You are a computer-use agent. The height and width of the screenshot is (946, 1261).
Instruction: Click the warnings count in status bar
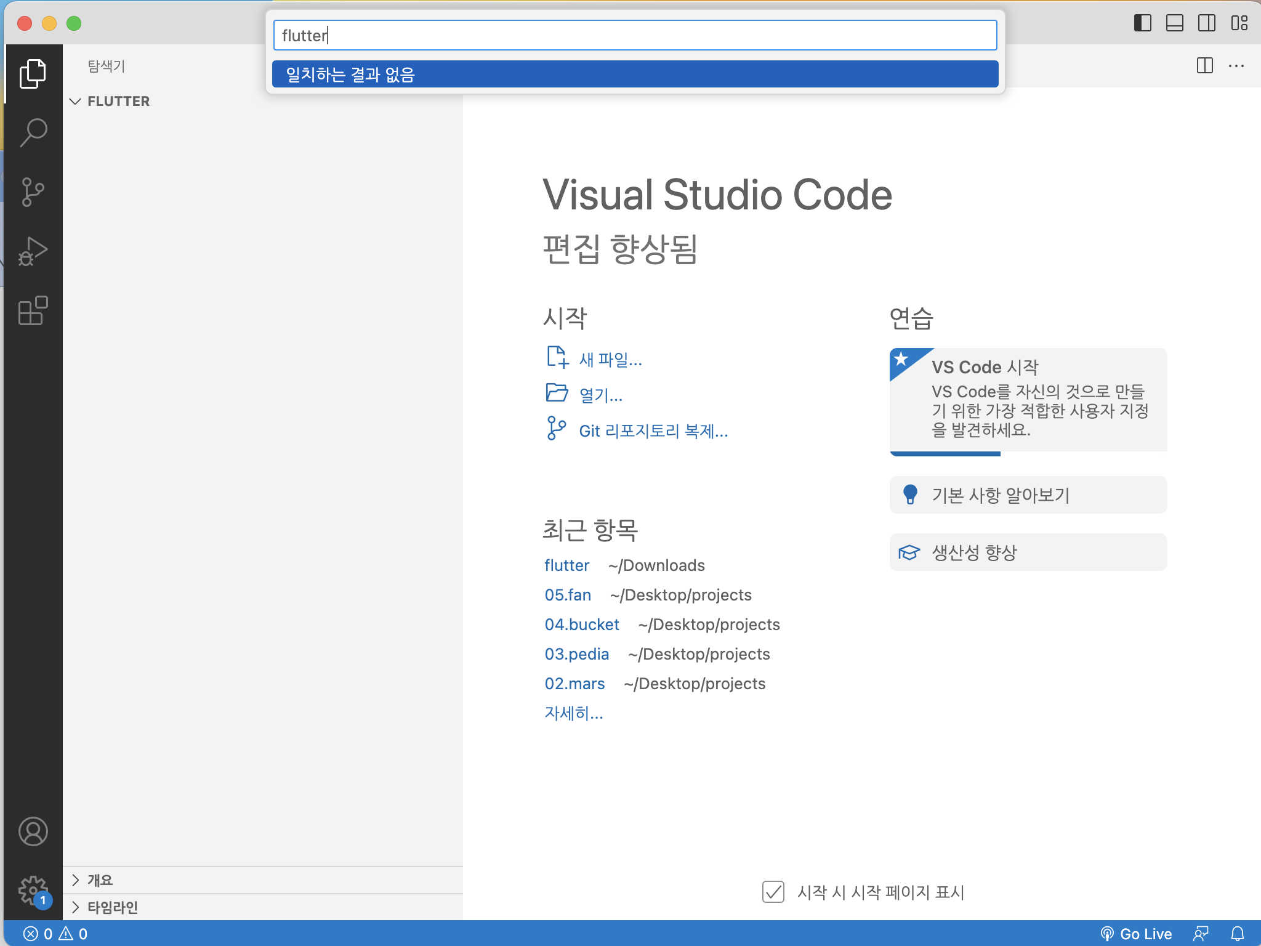click(73, 934)
